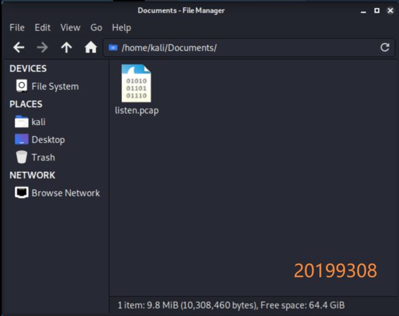This screenshot has width=399, height=316.
Task: Click the /home/kali/Documents/ path field
Action: coord(249,48)
